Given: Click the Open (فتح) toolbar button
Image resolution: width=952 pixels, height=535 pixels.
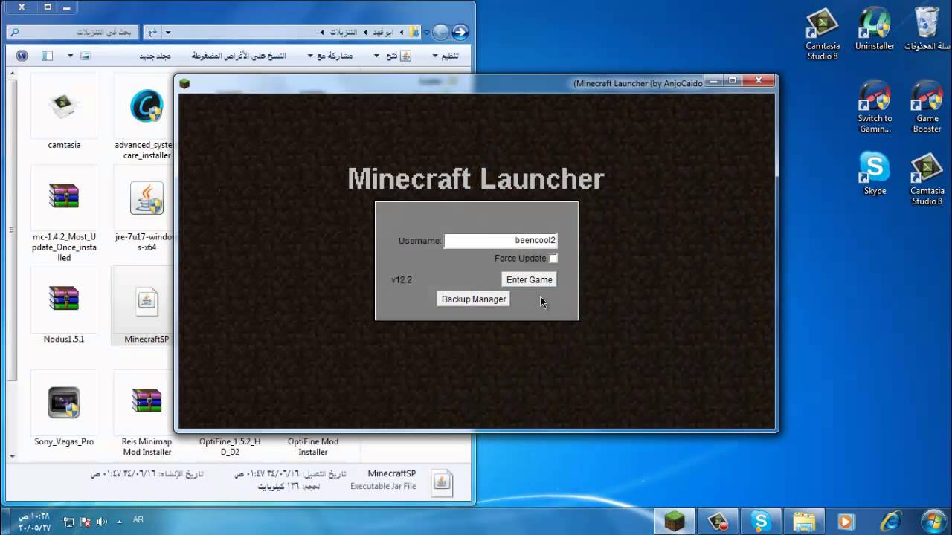Looking at the screenshot, I should coord(397,56).
